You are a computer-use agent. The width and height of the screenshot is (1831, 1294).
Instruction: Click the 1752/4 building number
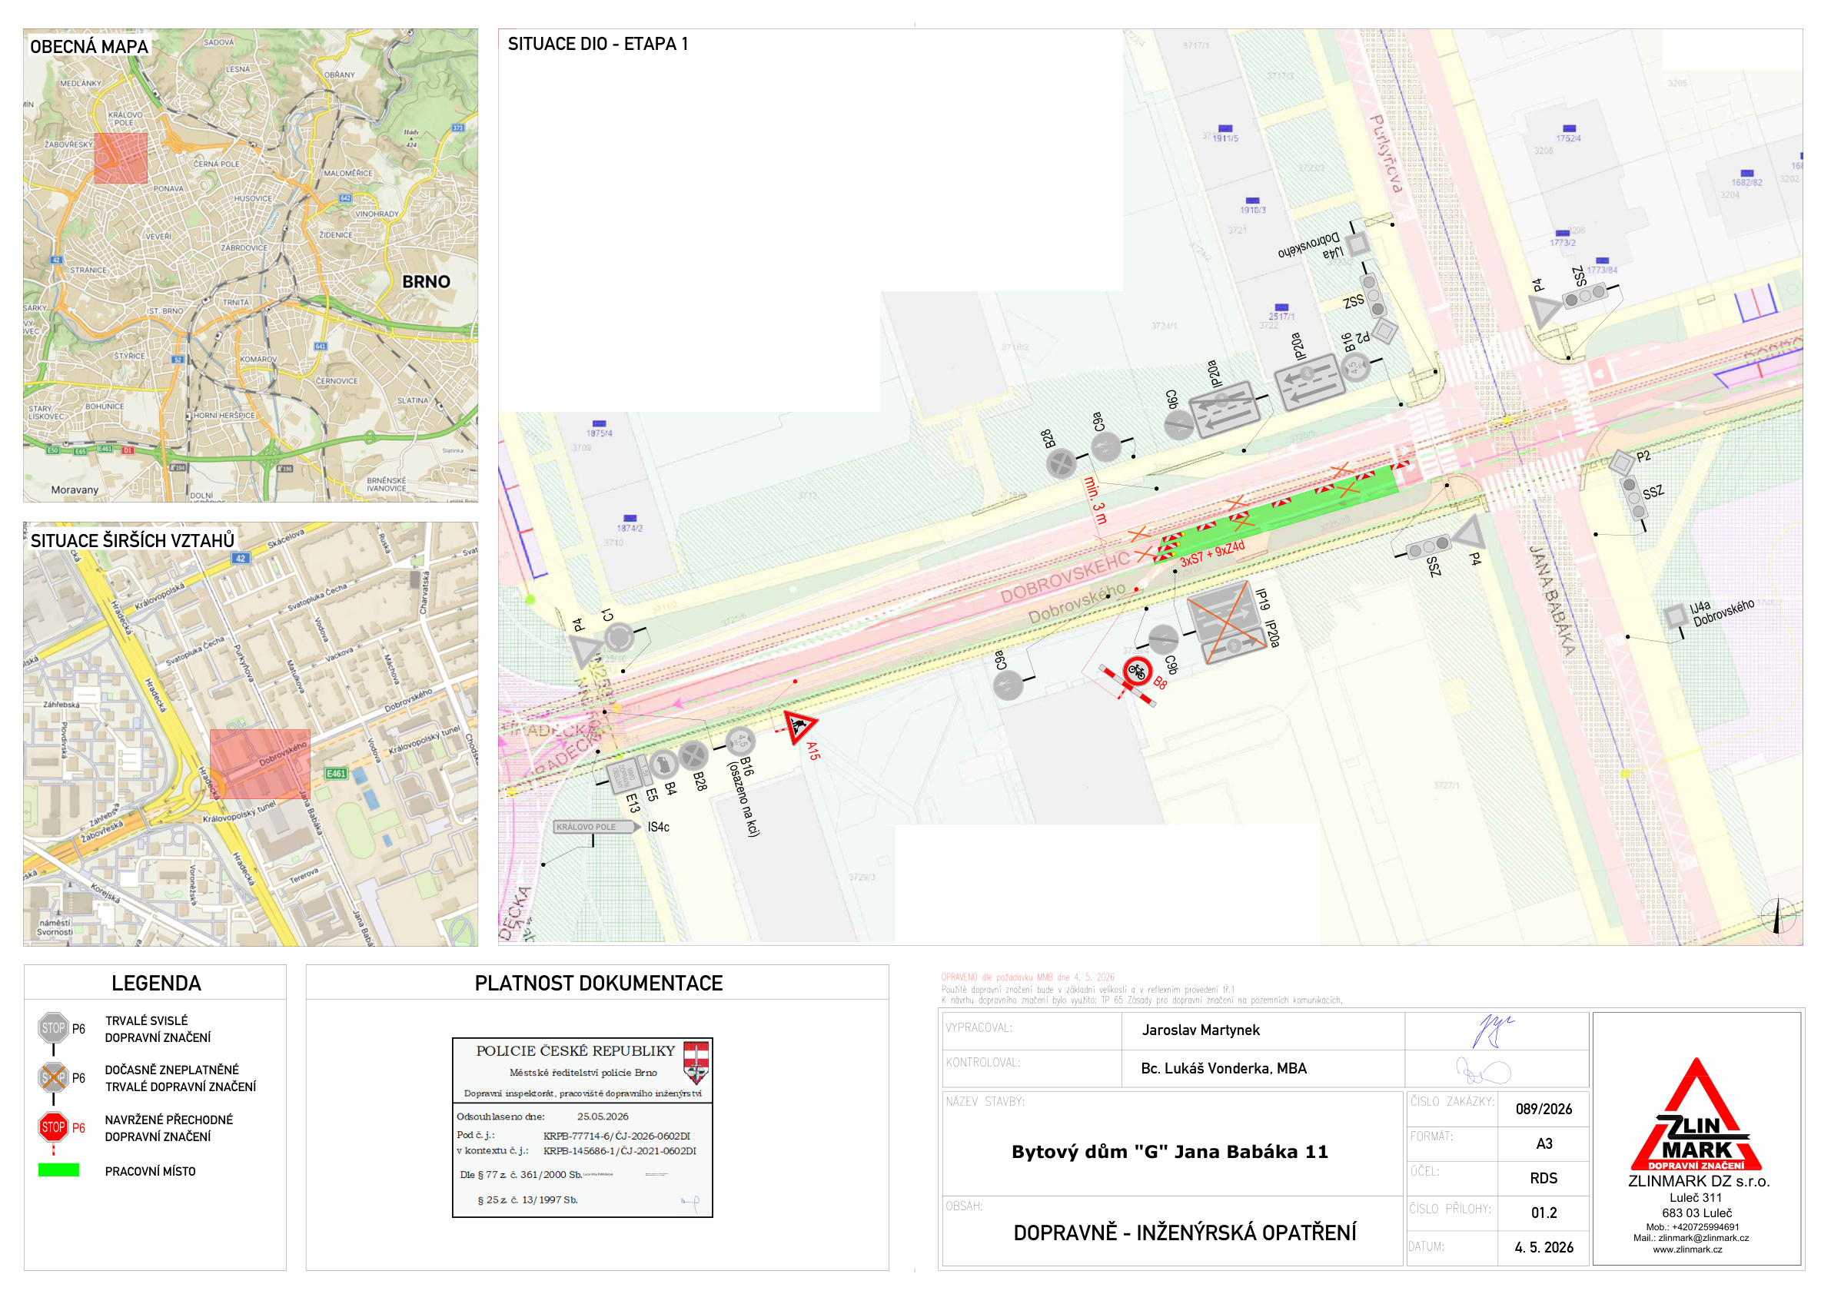[1569, 138]
